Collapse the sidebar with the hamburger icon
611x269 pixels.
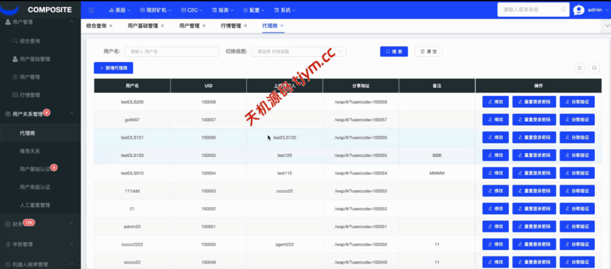[91, 10]
